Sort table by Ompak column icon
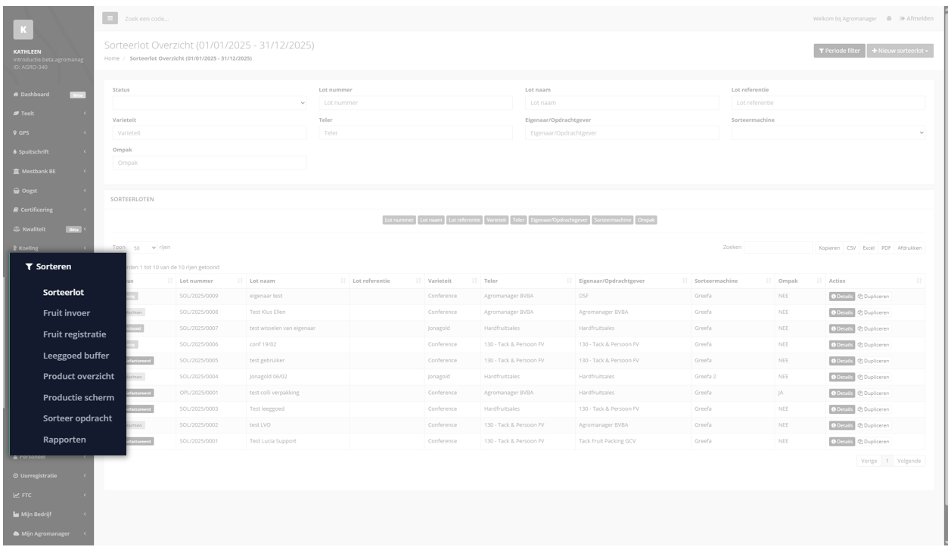 [818, 281]
